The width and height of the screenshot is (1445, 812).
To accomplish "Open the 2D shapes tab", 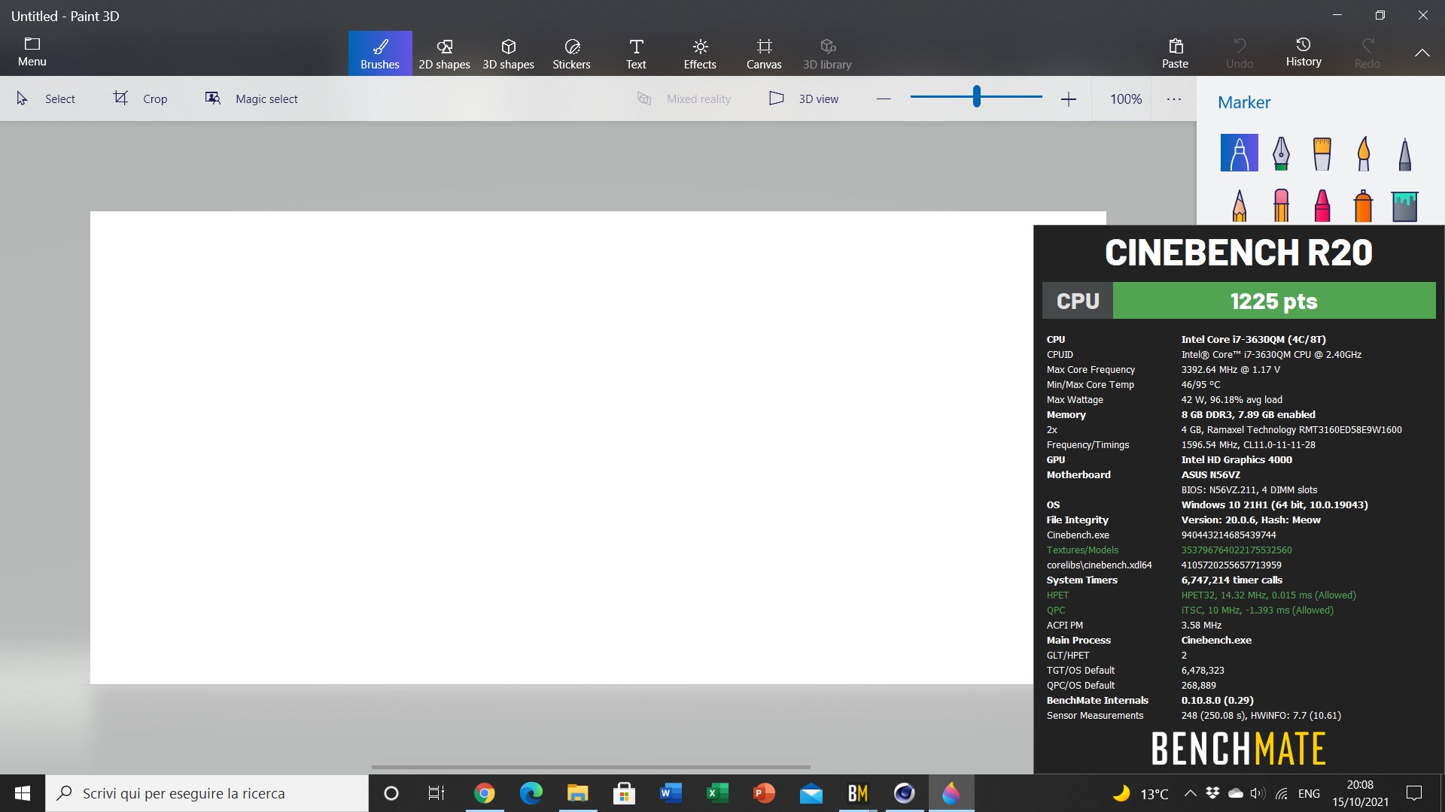I will click(x=444, y=53).
